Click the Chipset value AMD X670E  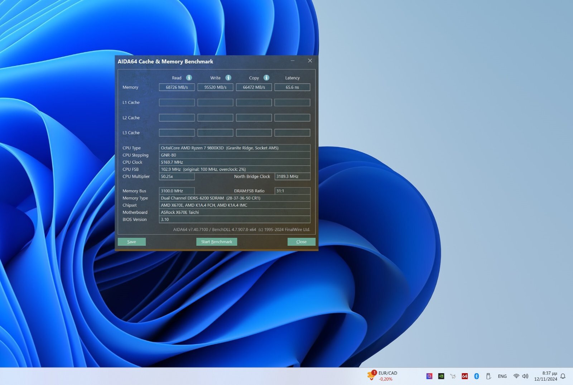pyautogui.click(x=235, y=205)
